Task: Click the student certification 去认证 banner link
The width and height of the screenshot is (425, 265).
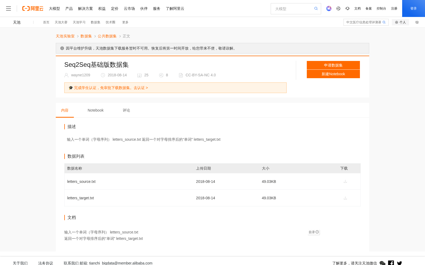Action: click(x=141, y=88)
